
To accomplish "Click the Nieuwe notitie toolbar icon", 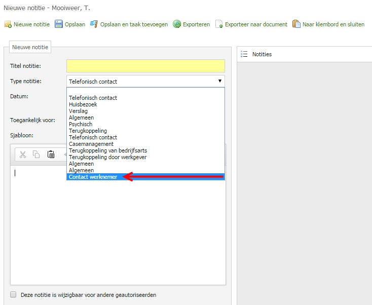I will coord(8,24).
